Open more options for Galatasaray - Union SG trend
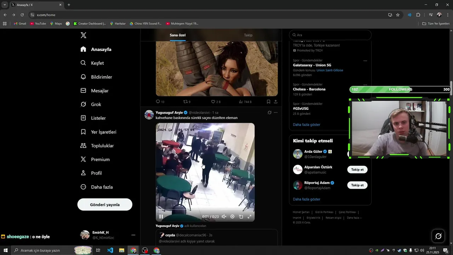Screen dimensions: 453x255 click(365, 61)
